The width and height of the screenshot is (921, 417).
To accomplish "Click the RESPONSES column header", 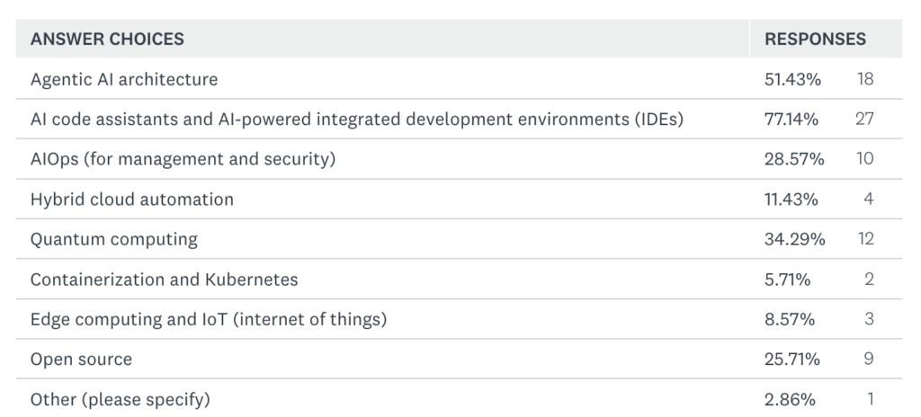I will tap(815, 40).
